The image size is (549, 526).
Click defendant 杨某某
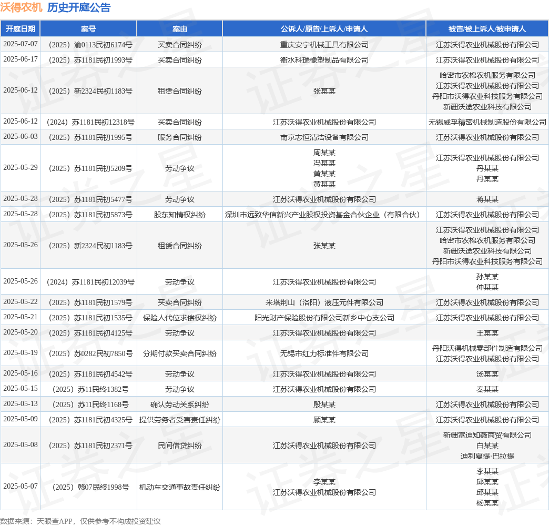[487, 503]
